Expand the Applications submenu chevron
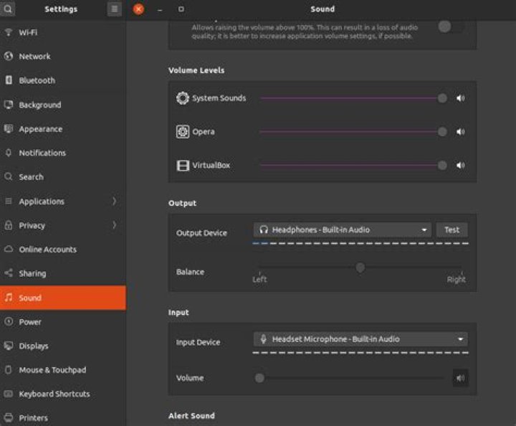This screenshot has height=426, width=516. click(x=114, y=201)
